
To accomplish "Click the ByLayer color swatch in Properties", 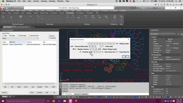I will click(x=166, y=39).
